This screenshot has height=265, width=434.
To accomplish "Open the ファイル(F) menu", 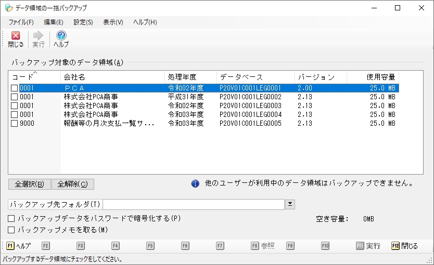I will point(21,22).
